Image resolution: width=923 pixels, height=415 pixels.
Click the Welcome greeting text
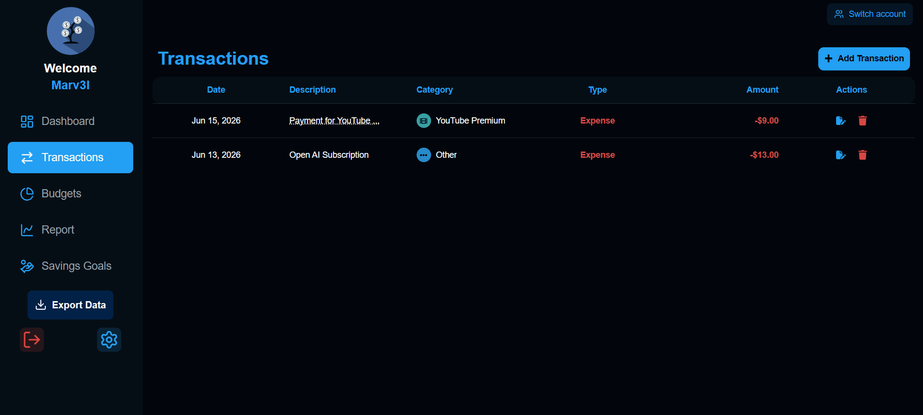(70, 68)
